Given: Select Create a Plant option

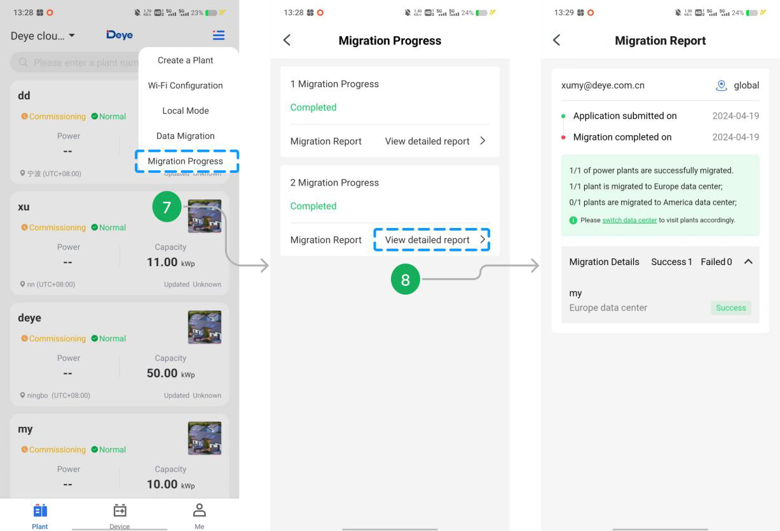Looking at the screenshot, I should click(x=186, y=60).
